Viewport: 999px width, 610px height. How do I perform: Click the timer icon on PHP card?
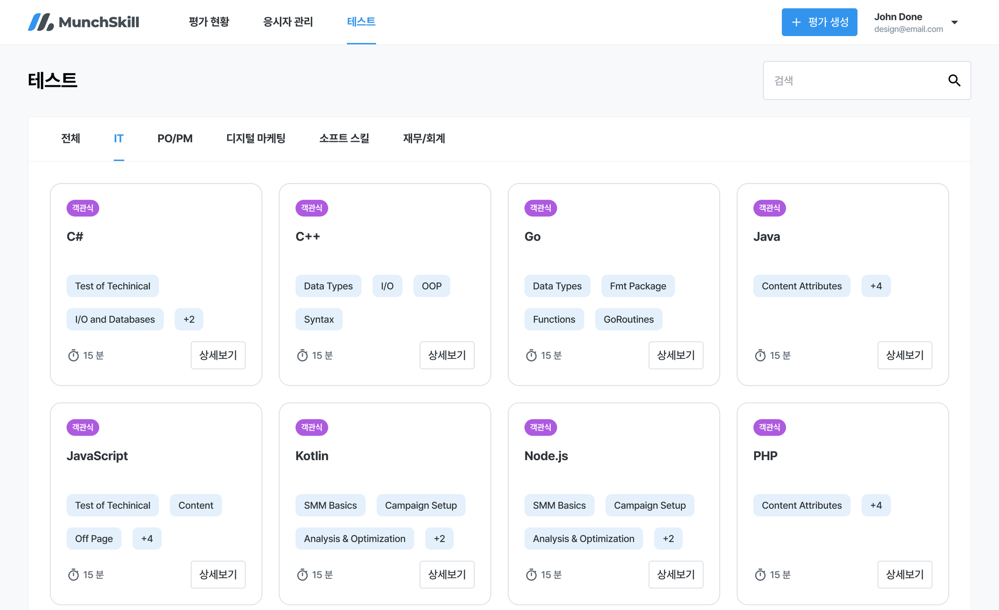(x=760, y=575)
